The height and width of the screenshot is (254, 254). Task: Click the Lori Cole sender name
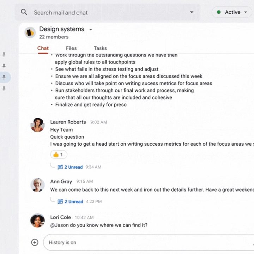click(60, 217)
